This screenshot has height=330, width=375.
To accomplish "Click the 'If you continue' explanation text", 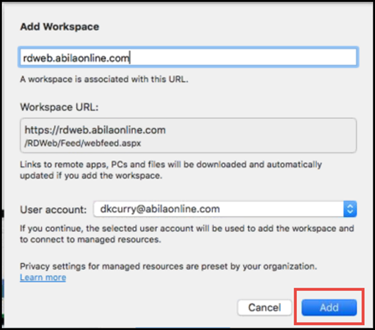I will pos(187,234).
